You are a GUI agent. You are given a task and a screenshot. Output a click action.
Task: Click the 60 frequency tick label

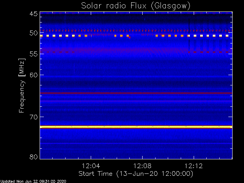click(34, 75)
